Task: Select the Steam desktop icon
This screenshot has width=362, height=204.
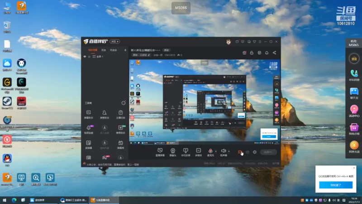Action: click(7, 103)
